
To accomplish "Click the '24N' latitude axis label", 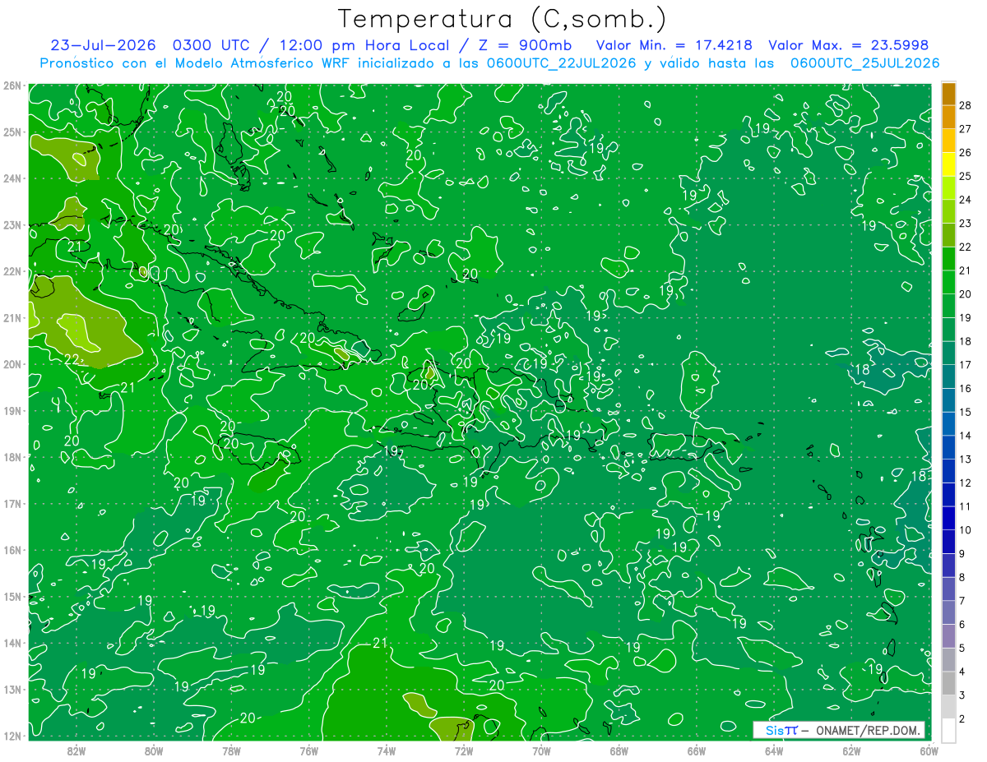I will point(12,178).
